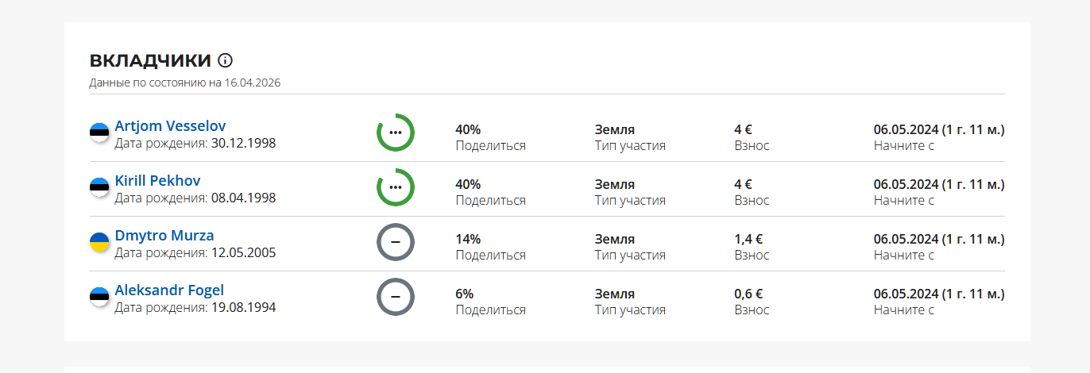Screen dimensions: 1090x373
Task: Click the ВКЛАДЧИКИ section heading
Action: (x=150, y=60)
